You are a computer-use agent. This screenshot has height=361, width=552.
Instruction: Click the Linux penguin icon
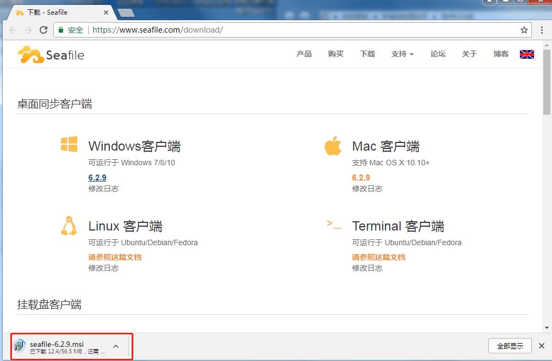coord(69,226)
